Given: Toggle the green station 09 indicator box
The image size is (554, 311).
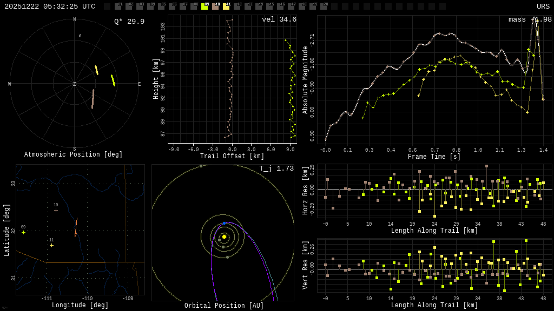Looking at the screenshot, I should 205,6.
